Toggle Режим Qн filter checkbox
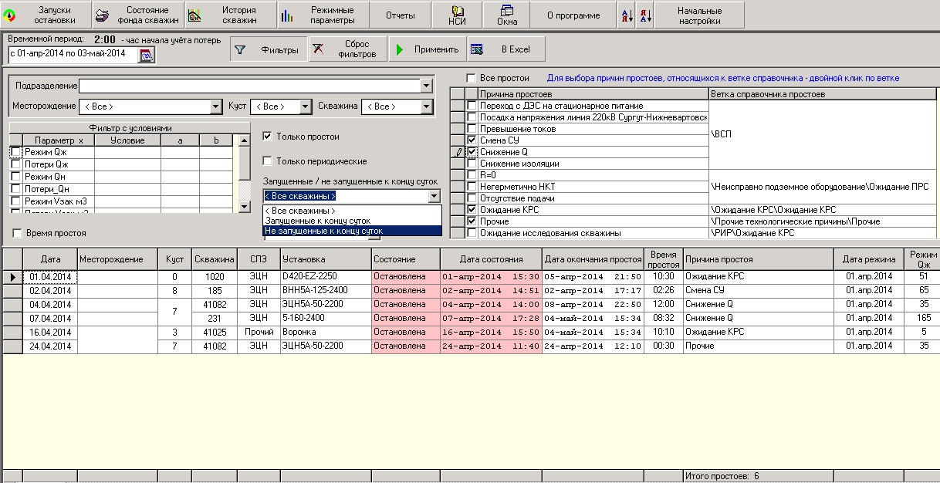The width and height of the screenshot is (940, 483). point(15,177)
